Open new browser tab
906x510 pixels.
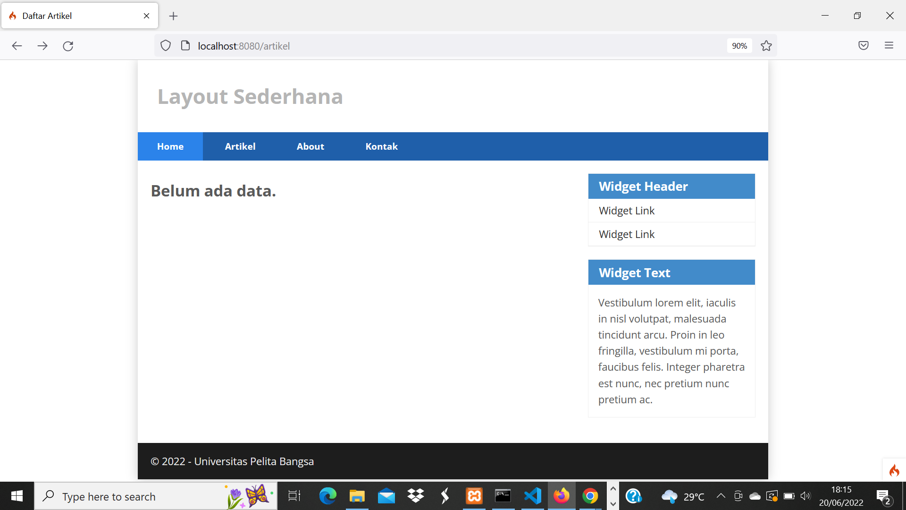coord(173,16)
